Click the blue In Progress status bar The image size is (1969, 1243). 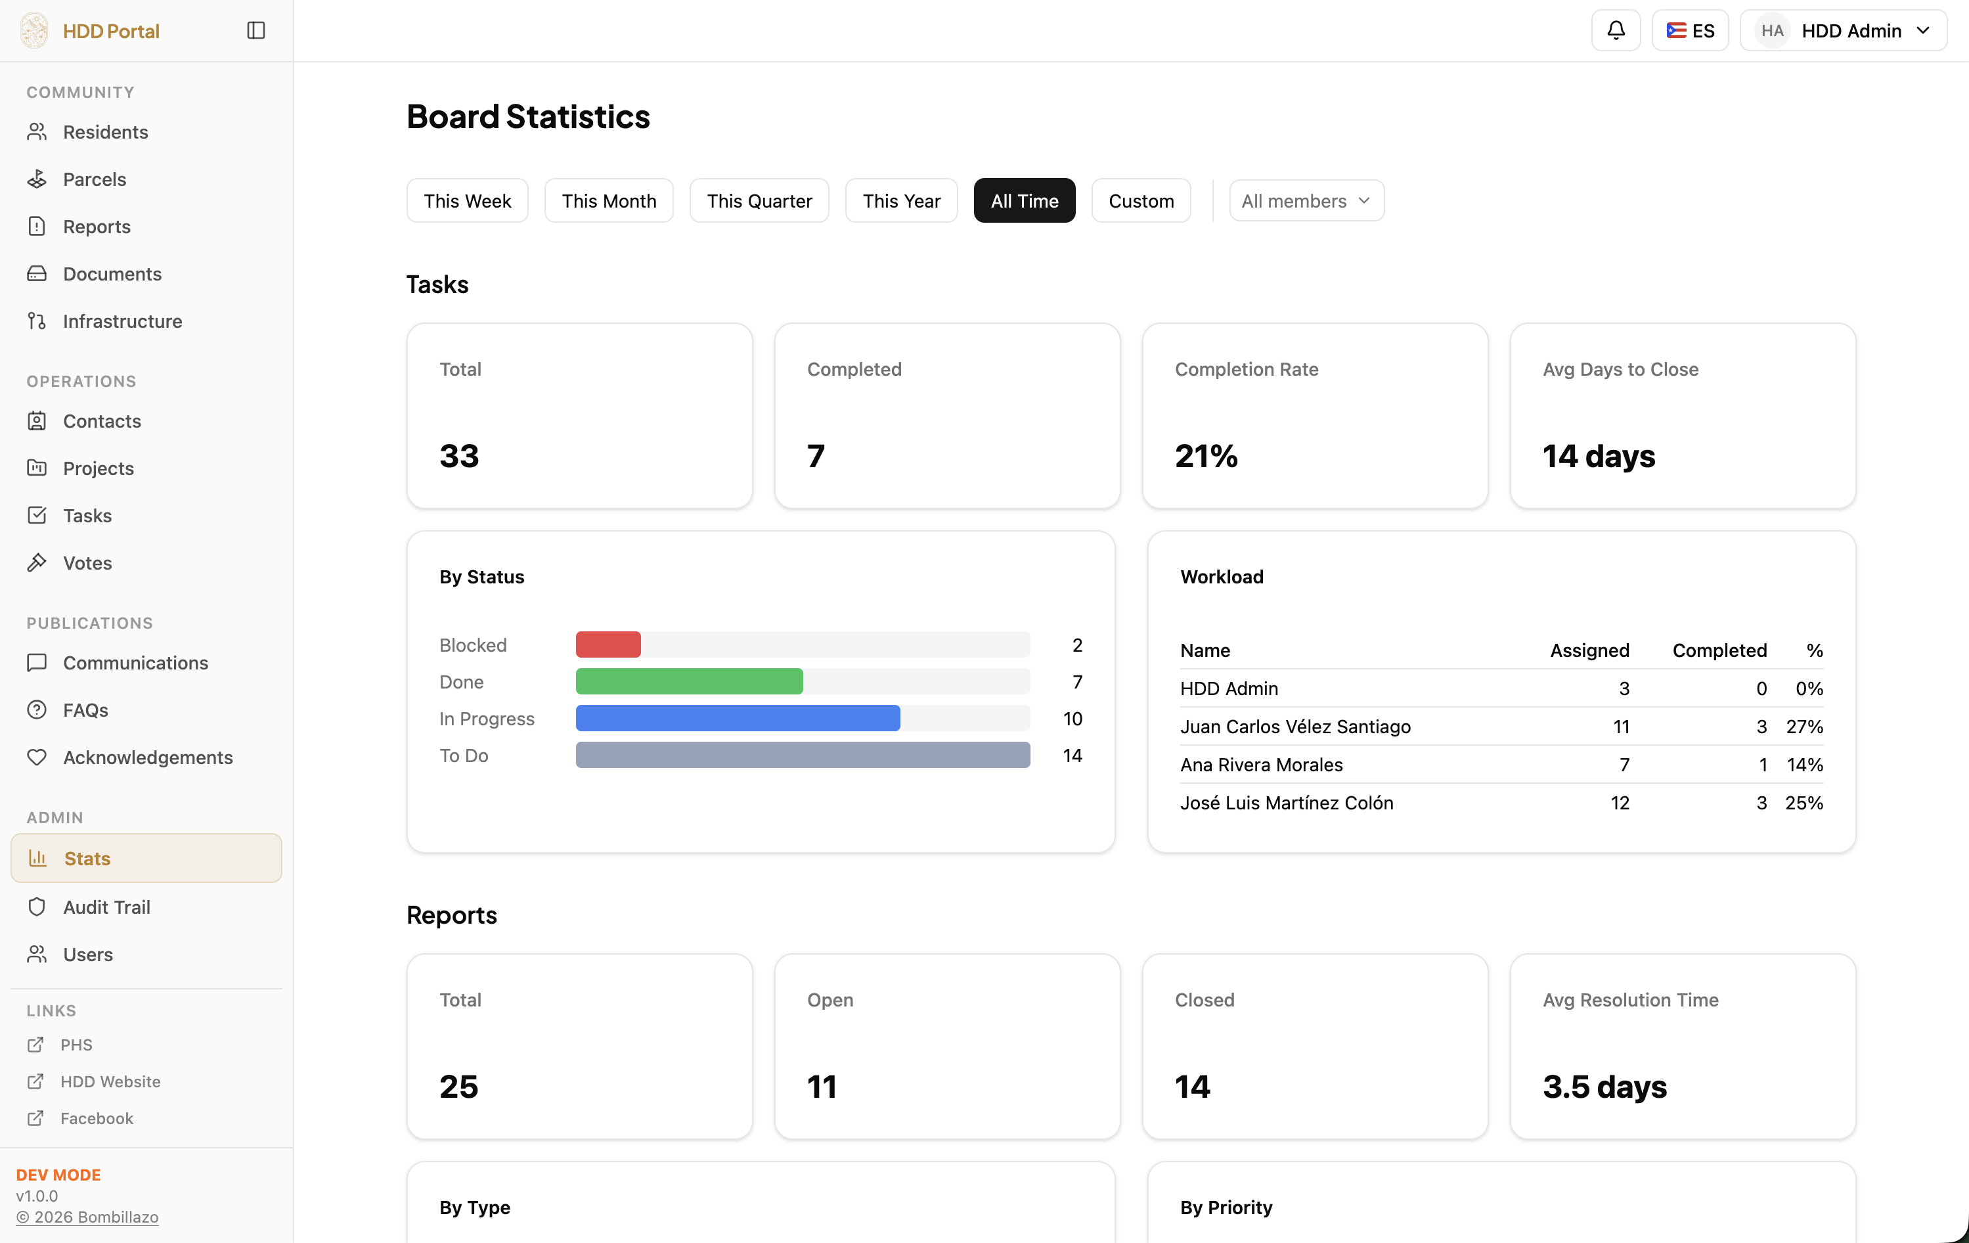[x=738, y=719]
